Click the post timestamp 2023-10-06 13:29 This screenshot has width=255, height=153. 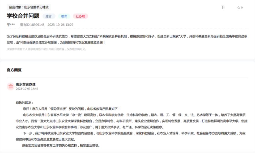[60, 25]
